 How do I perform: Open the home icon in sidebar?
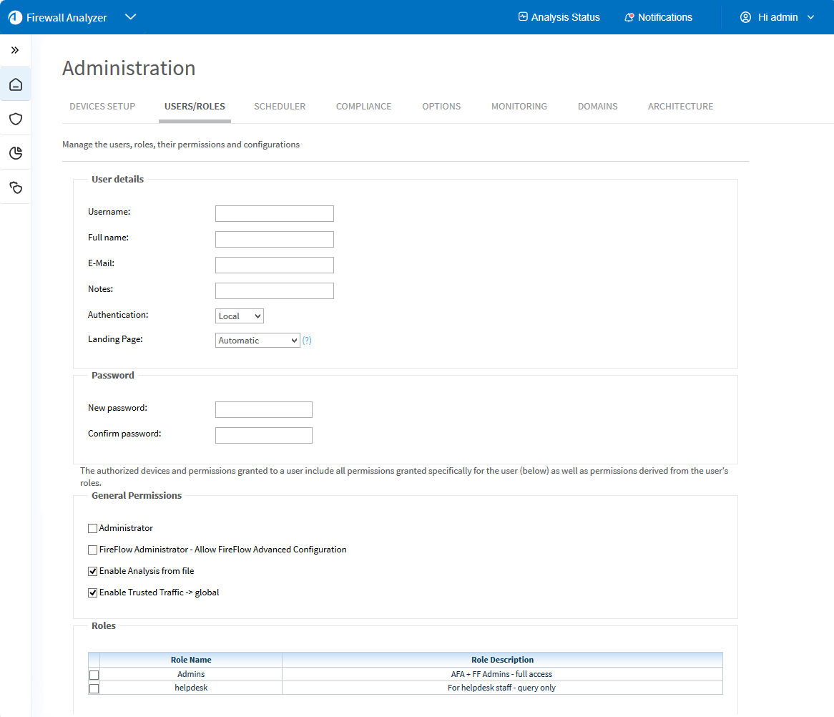(x=16, y=85)
